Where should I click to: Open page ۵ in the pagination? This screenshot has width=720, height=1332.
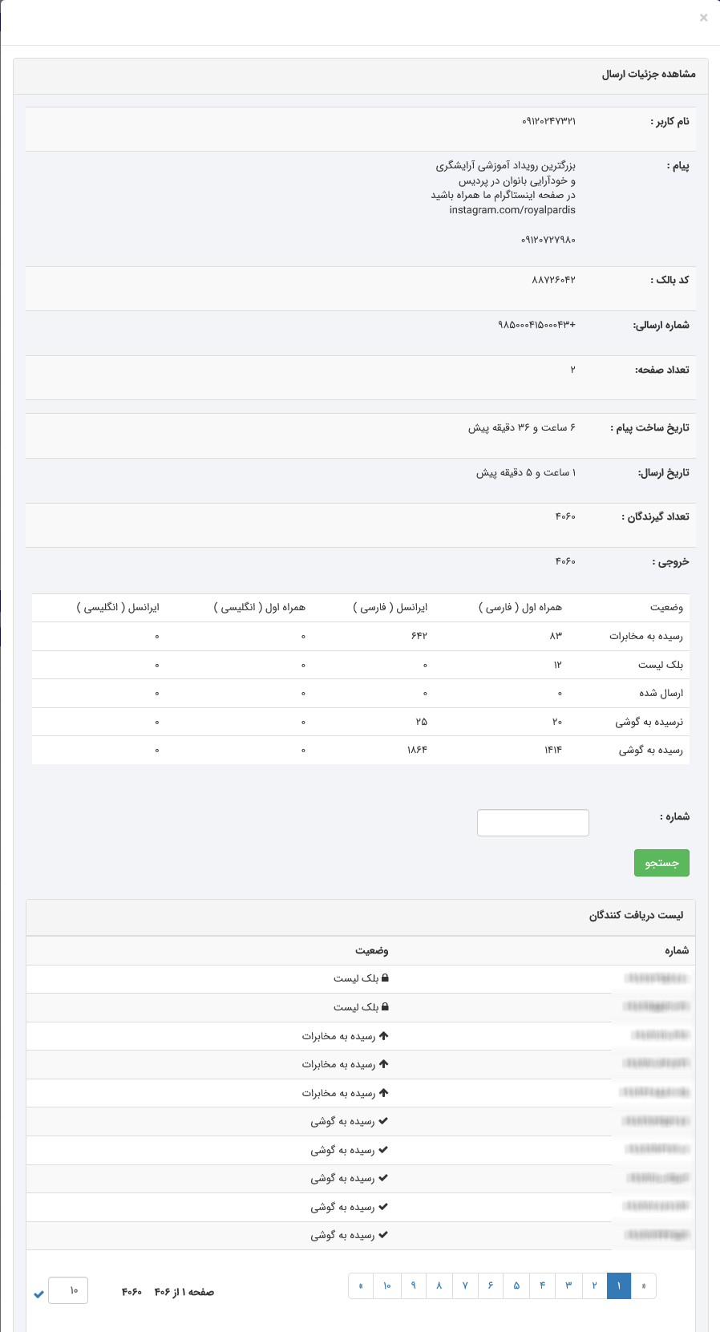pyautogui.click(x=516, y=1285)
